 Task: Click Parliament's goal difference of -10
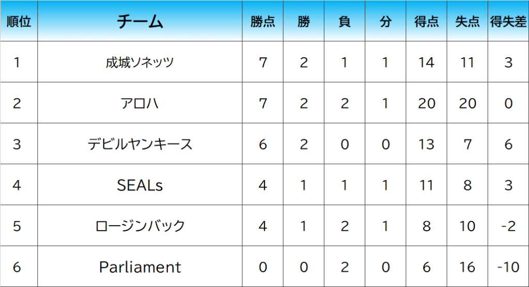pyautogui.click(x=508, y=267)
